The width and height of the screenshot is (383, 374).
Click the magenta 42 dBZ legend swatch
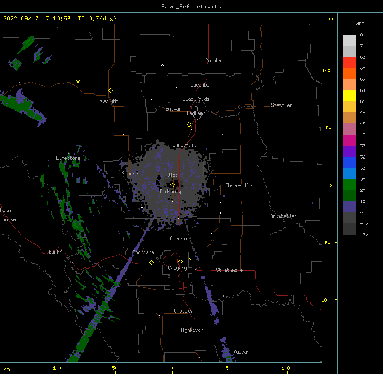pyautogui.click(x=349, y=140)
